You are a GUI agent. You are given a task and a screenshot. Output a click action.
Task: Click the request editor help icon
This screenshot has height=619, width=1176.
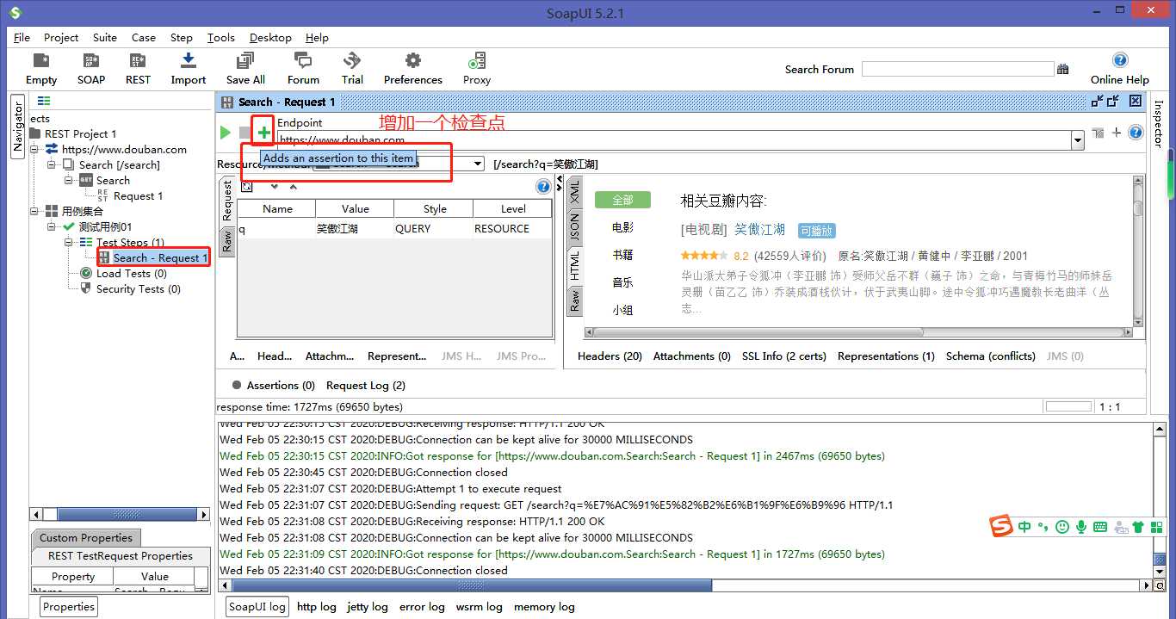point(1136,133)
